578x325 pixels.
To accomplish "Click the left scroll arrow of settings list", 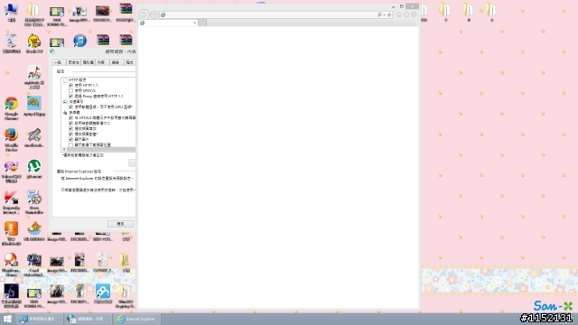I will point(64,150).
